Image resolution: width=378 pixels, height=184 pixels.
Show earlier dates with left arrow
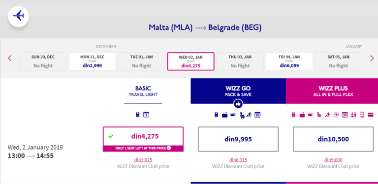(10, 58)
